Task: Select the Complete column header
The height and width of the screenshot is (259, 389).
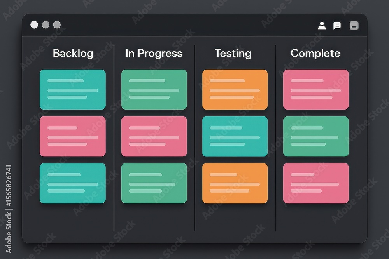Action: [315, 53]
